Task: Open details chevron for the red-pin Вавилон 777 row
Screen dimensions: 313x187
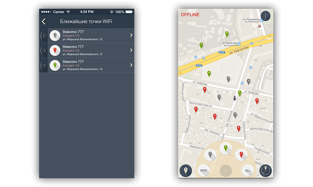Action: [x=131, y=50]
